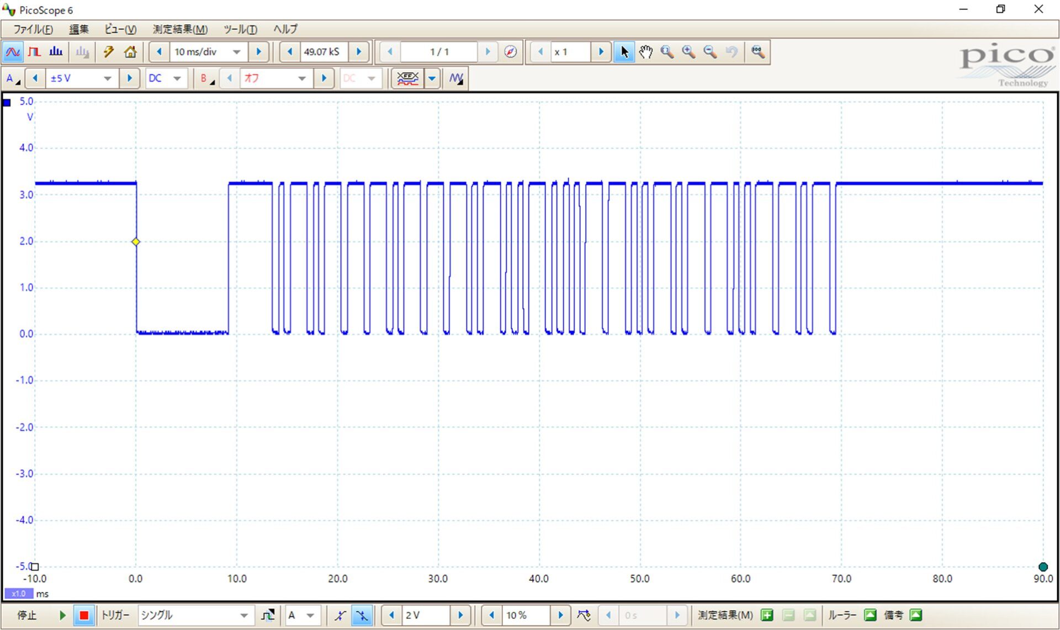Click the math channels waveform icon
The height and width of the screenshot is (630, 1060).
click(456, 78)
